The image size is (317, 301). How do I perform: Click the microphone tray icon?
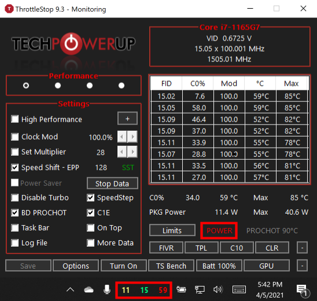point(107,289)
